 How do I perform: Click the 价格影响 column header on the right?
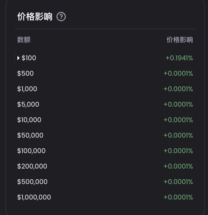(179, 40)
